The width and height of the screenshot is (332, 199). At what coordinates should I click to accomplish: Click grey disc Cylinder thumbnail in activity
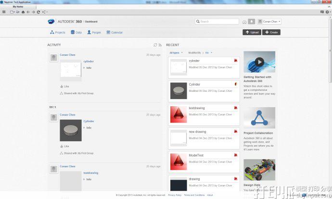[71, 130]
